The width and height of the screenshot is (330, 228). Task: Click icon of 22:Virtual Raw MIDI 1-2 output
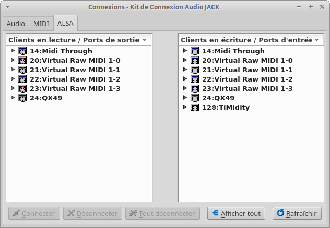click(22, 79)
